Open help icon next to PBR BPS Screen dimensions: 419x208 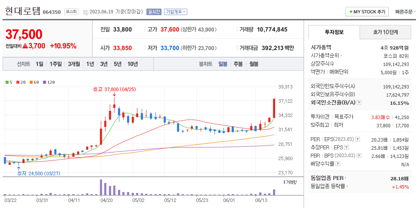click(359, 155)
